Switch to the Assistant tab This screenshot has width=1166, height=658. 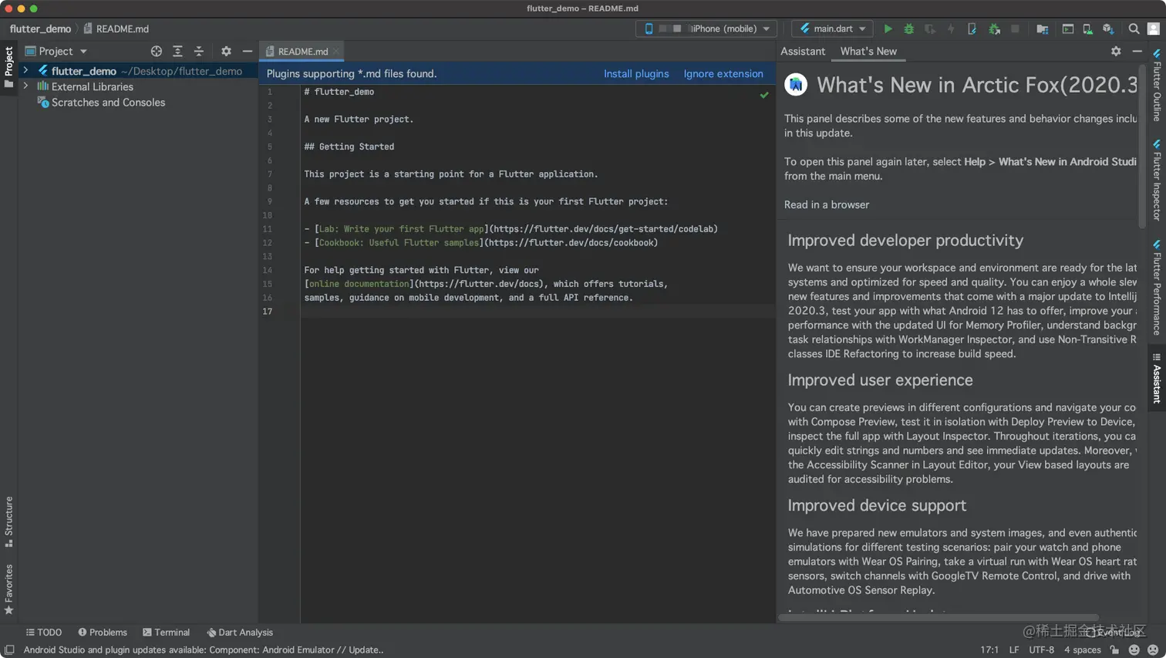[802, 51]
